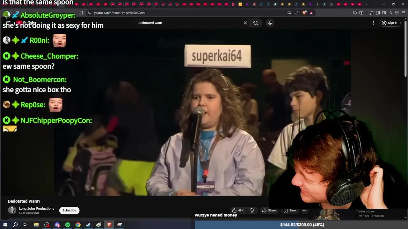Viewport: 408px width, 229px height.
Task: Click the Long John Productions avatar
Action: [x=12, y=210]
